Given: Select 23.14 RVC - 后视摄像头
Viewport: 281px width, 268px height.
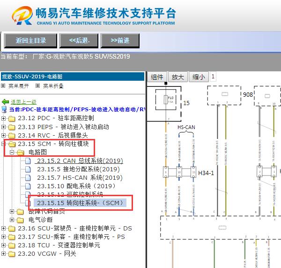Looking at the screenshot, I should (x=53, y=135).
